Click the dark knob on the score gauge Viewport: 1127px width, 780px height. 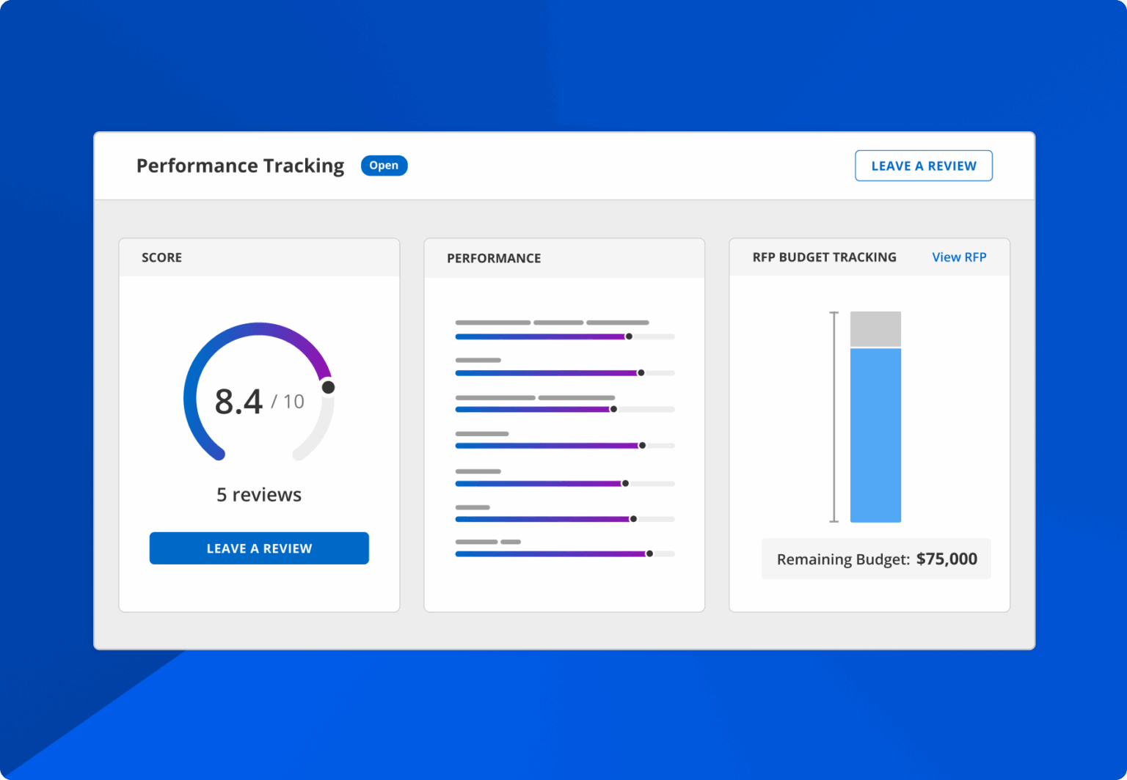(x=328, y=387)
